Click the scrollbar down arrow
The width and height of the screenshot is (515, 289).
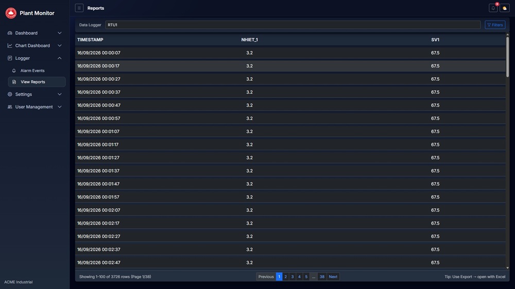[507, 268]
